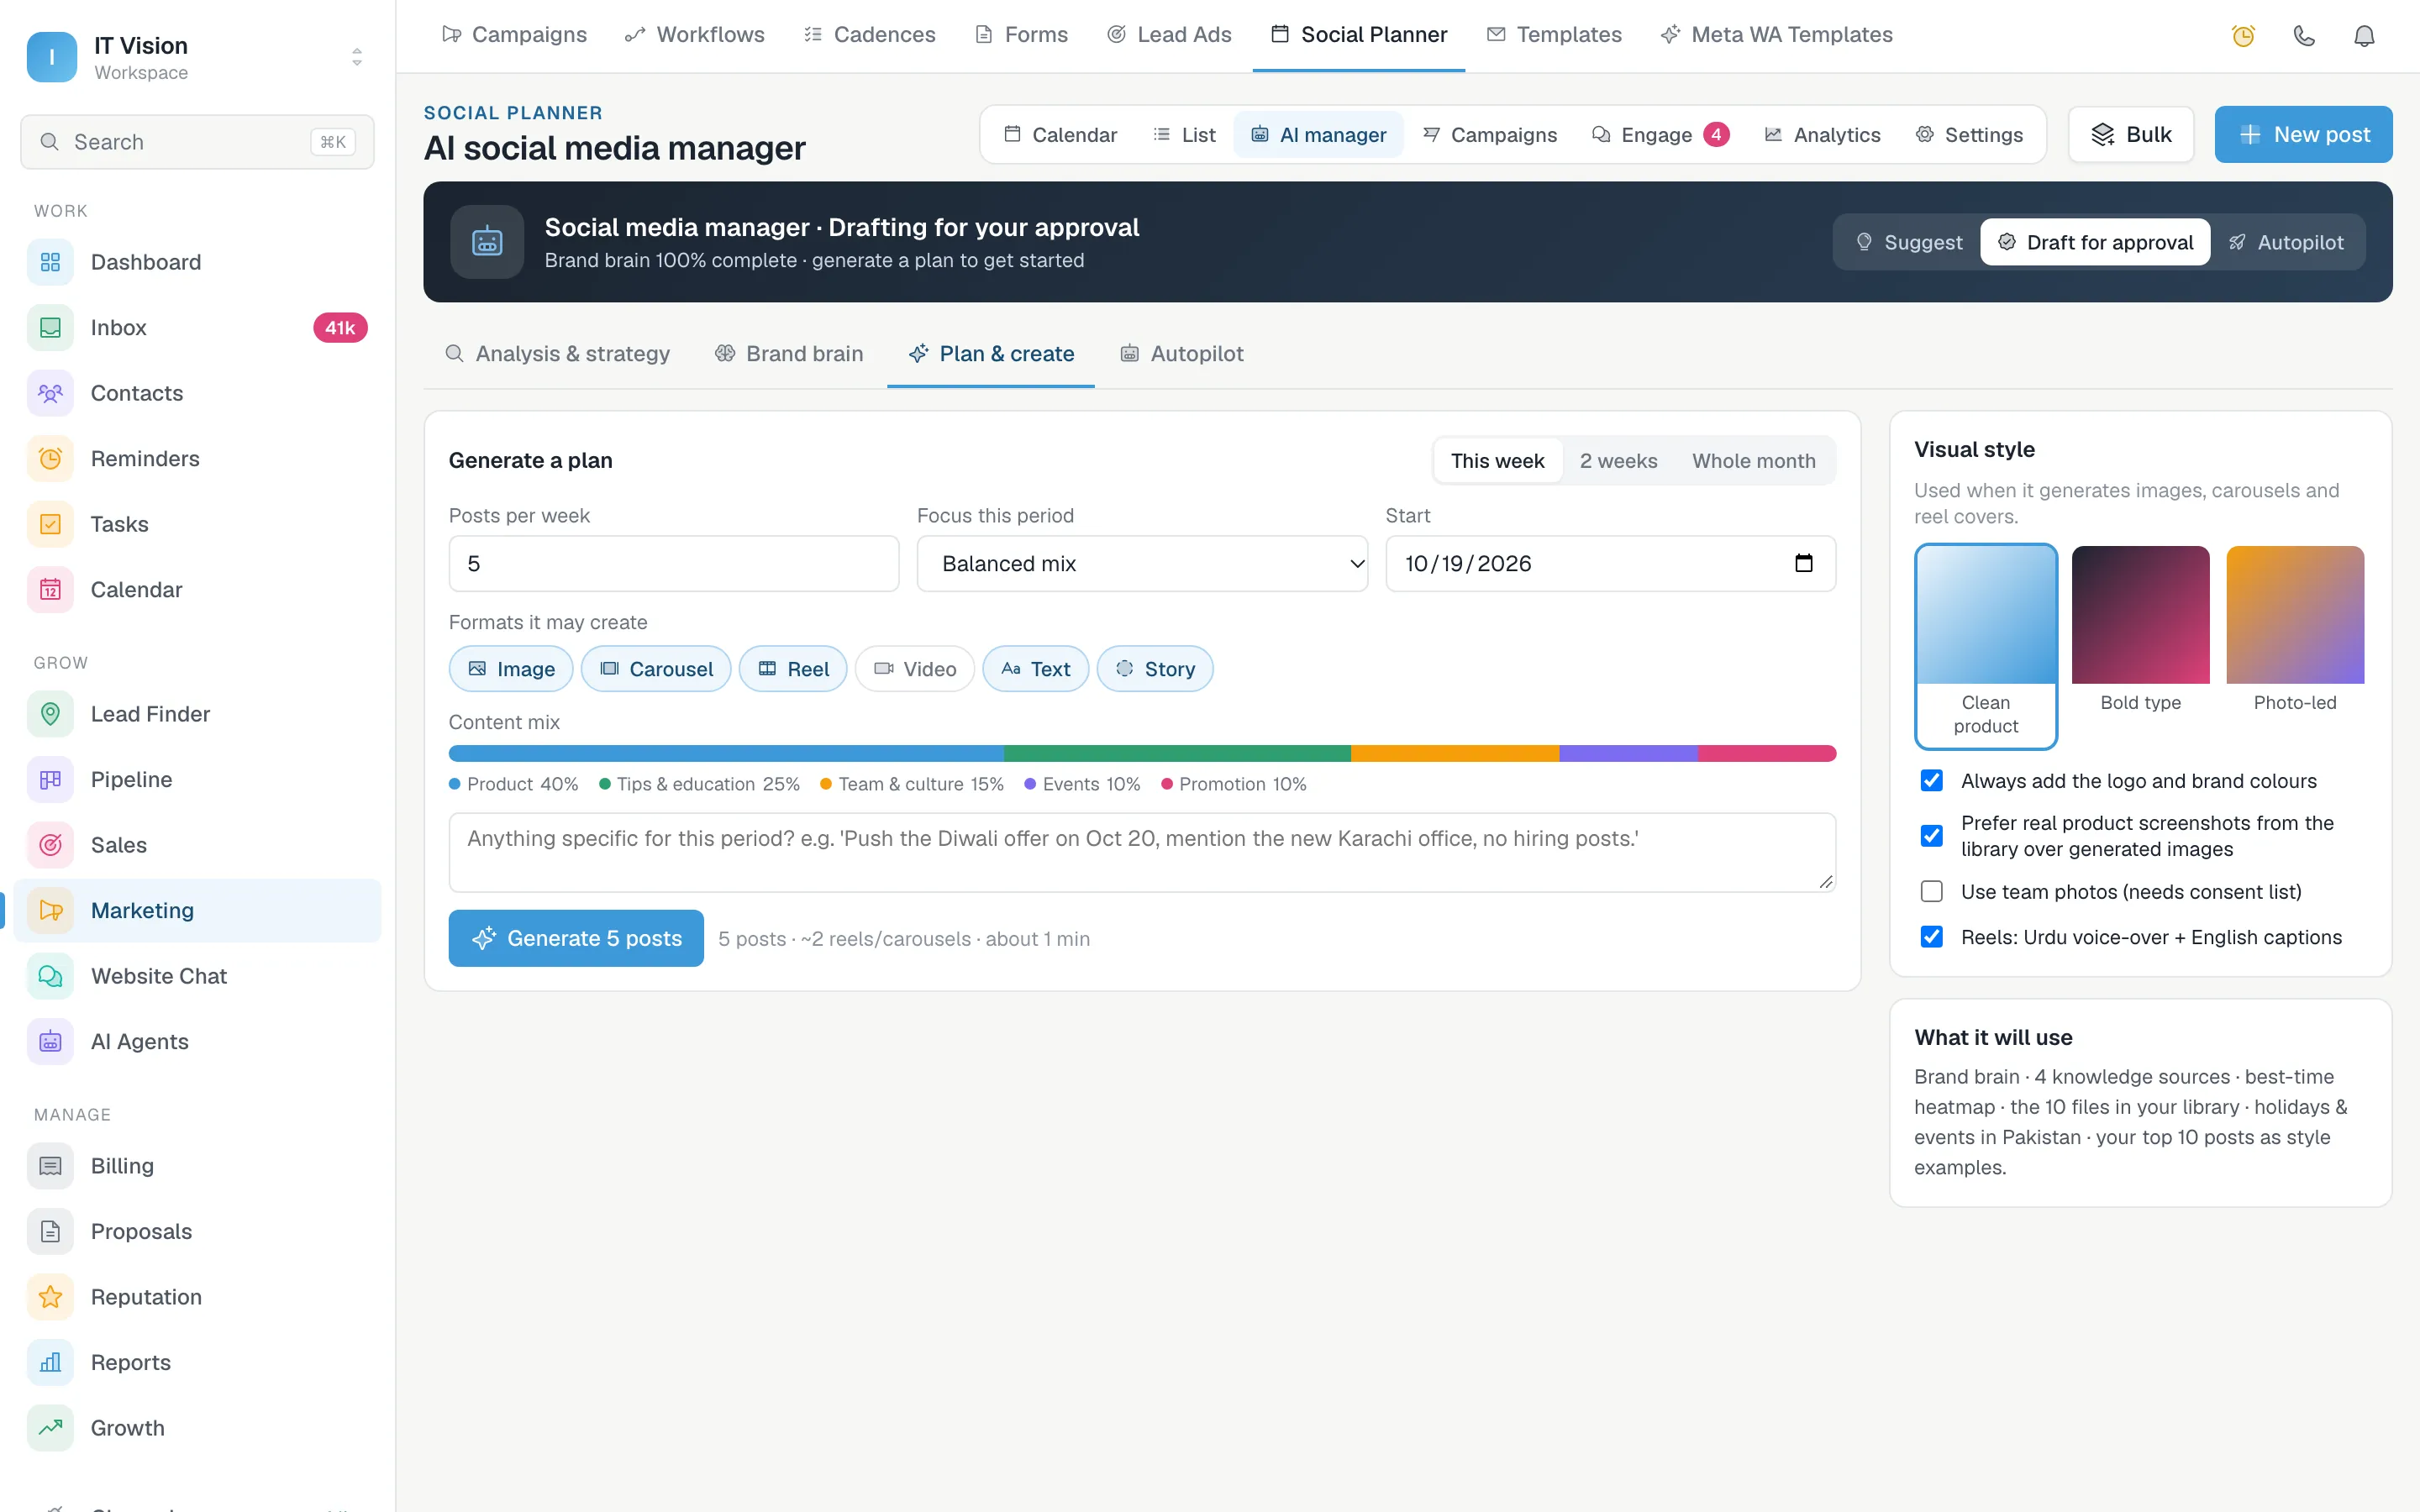The width and height of the screenshot is (2420, 1512).
Task: Select the 2 weeks plan period
Action: [x=1618, y=461]
